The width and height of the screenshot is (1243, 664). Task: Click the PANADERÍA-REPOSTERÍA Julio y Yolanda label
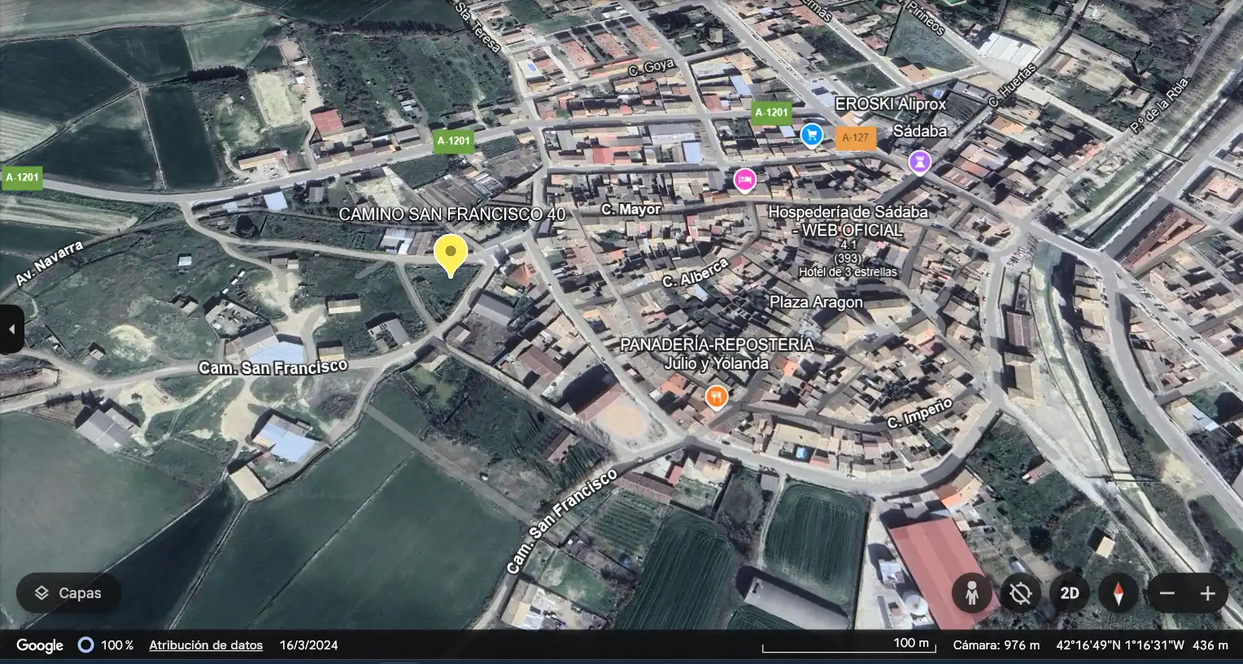pyautogui.click(x=717, y=354)
